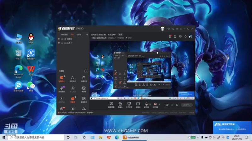Screen dimensions: 252x141
Task: Open the shield dropdown icon in title bar
Action: pyautogui.click(x=177, y=29)
